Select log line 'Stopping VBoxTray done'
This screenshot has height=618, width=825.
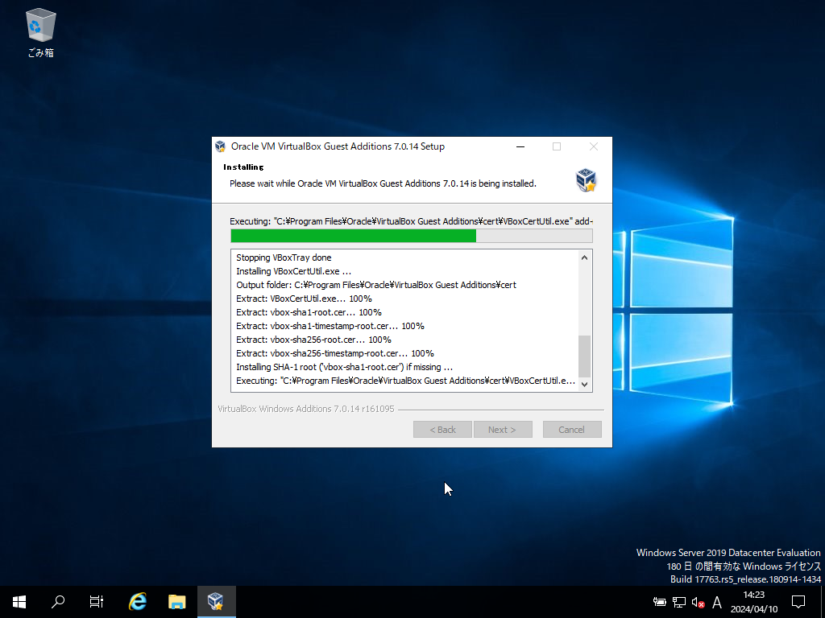(x=284, y=257)
